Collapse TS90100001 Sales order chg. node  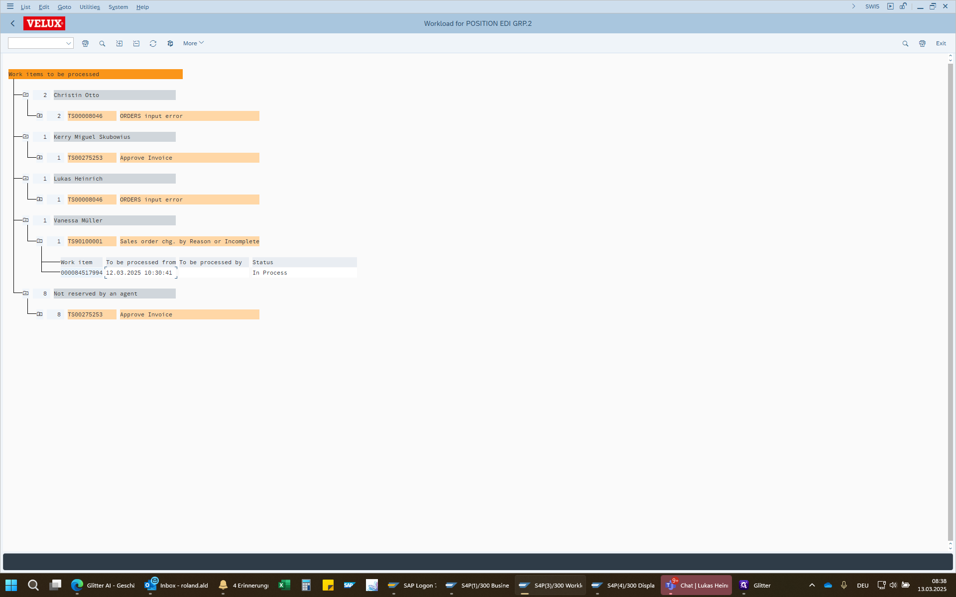tap(39, 241)
